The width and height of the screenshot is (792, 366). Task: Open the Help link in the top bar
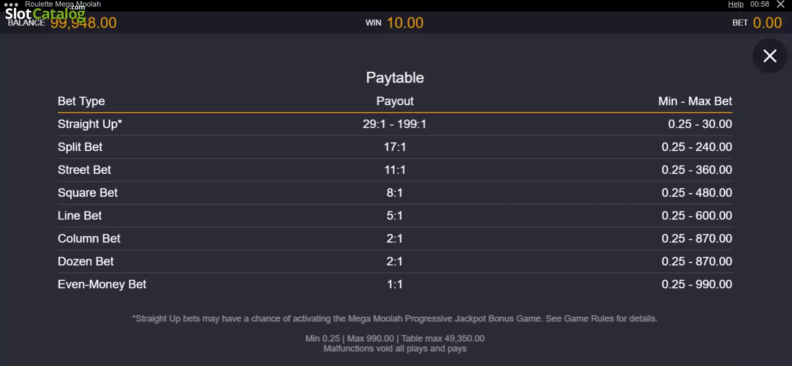click(x=736, y=4)
